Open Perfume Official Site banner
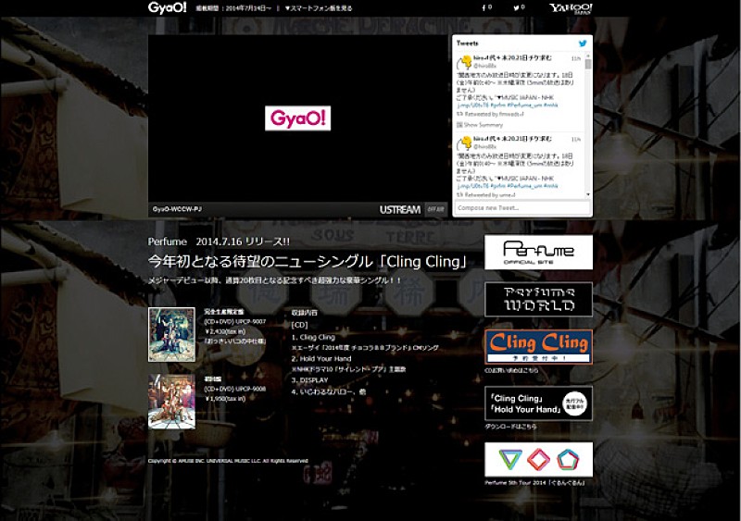Image resolution: width=741 pixels, height=521 pixels. click(538, 252)
